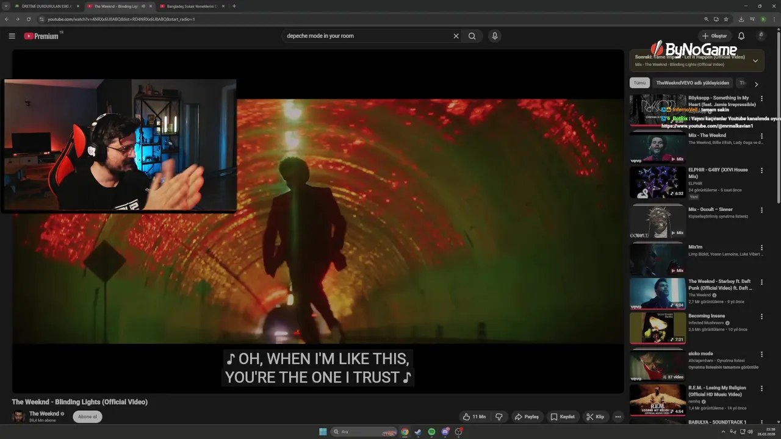Open options for Röyksopp - Something In My Heart
Image resolution: width=781 pixels, height=439 pixels.
coord(761,98)
